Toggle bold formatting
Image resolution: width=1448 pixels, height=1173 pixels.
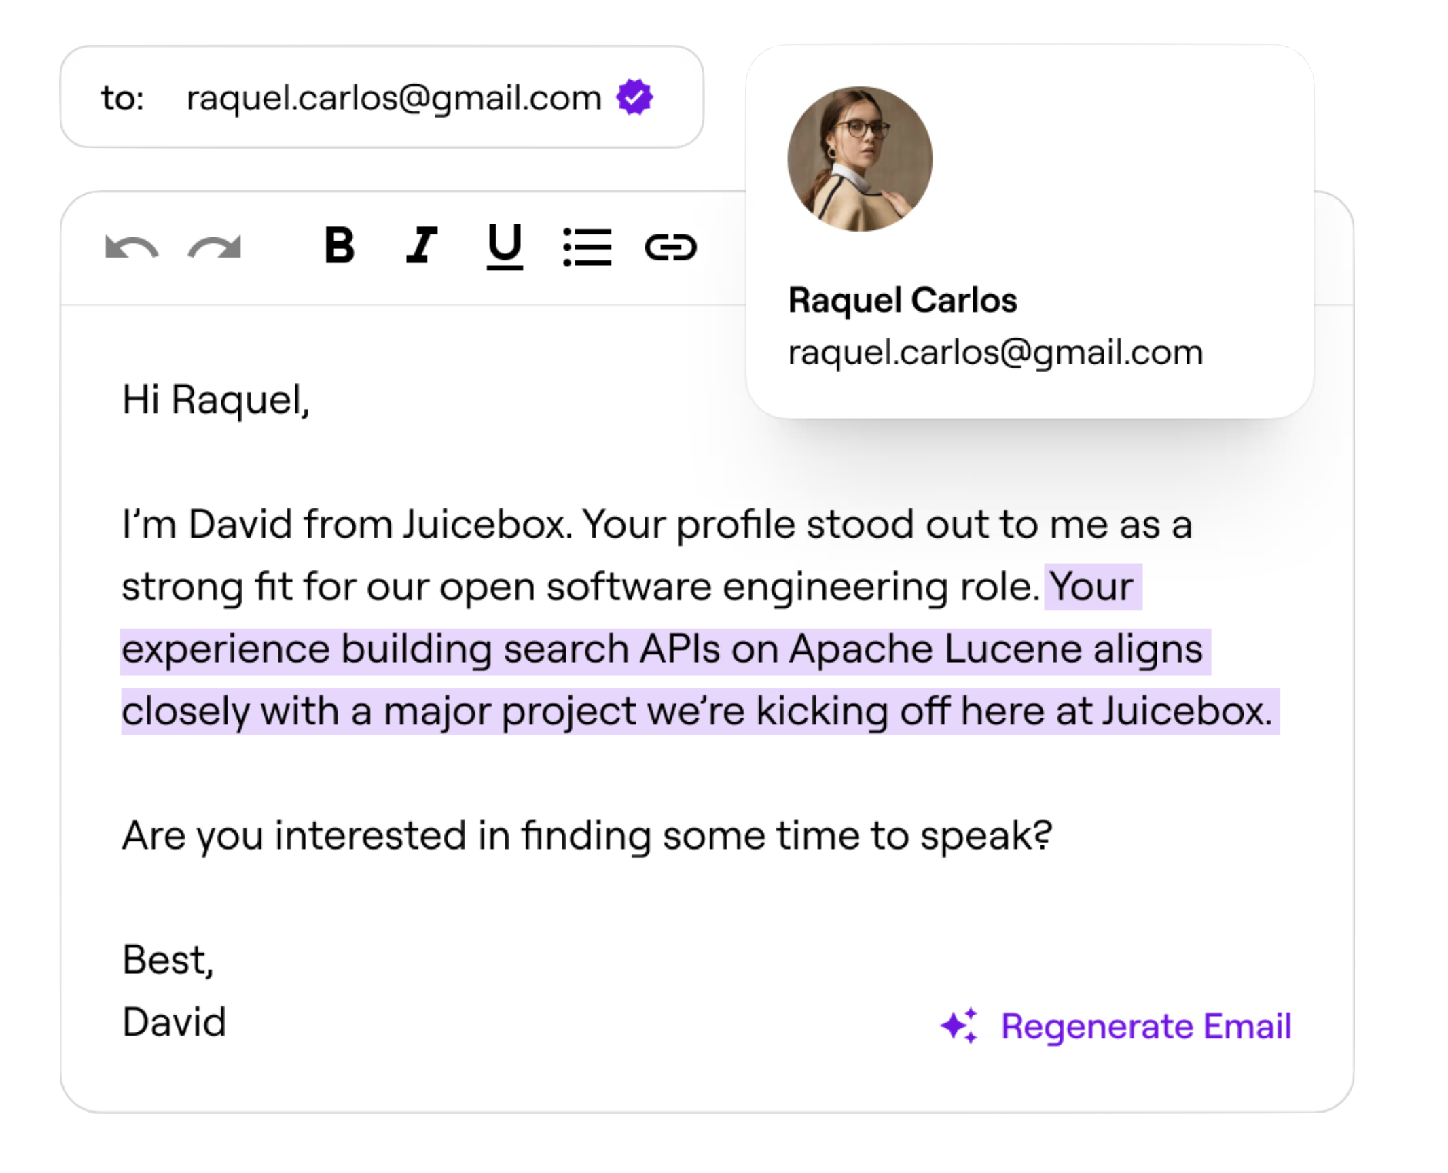tap(340, 245)
